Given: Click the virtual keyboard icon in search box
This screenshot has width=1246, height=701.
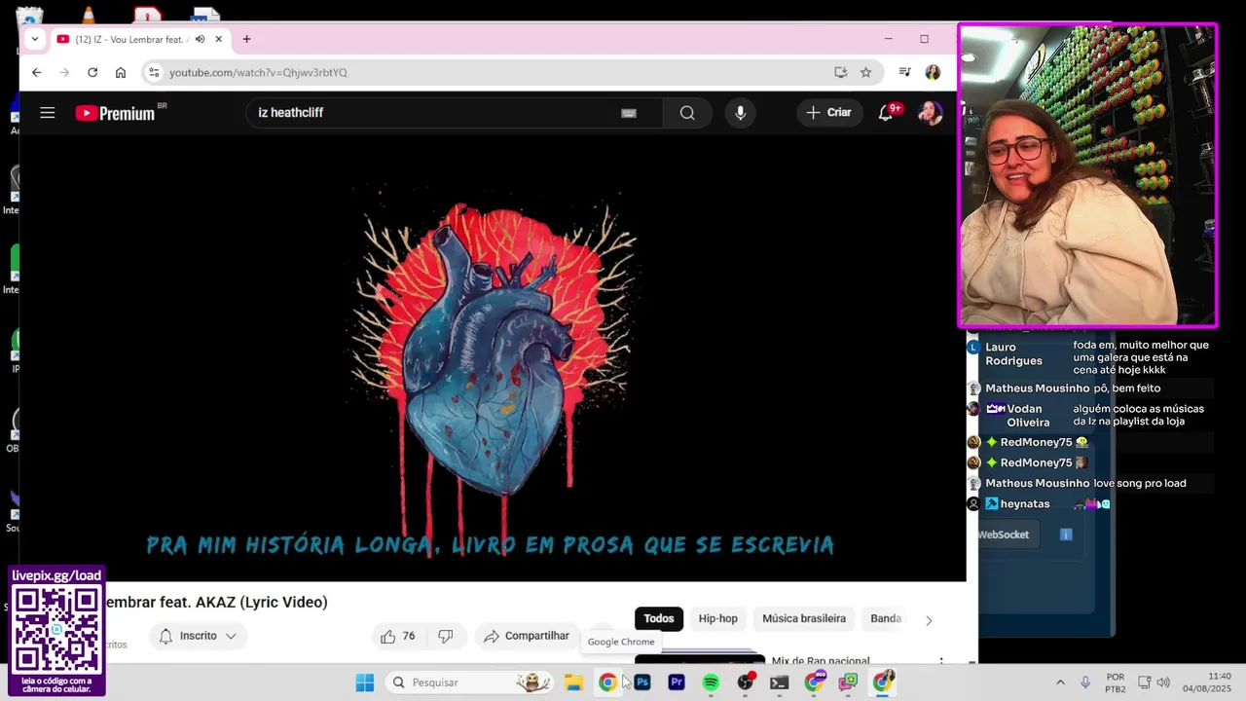Looking at the screenshot, I should coord(629,113).
